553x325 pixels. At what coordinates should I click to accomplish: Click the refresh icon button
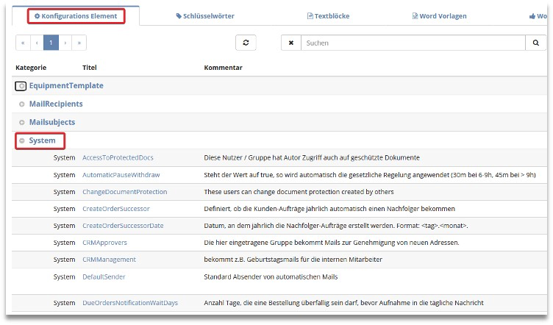246,43
